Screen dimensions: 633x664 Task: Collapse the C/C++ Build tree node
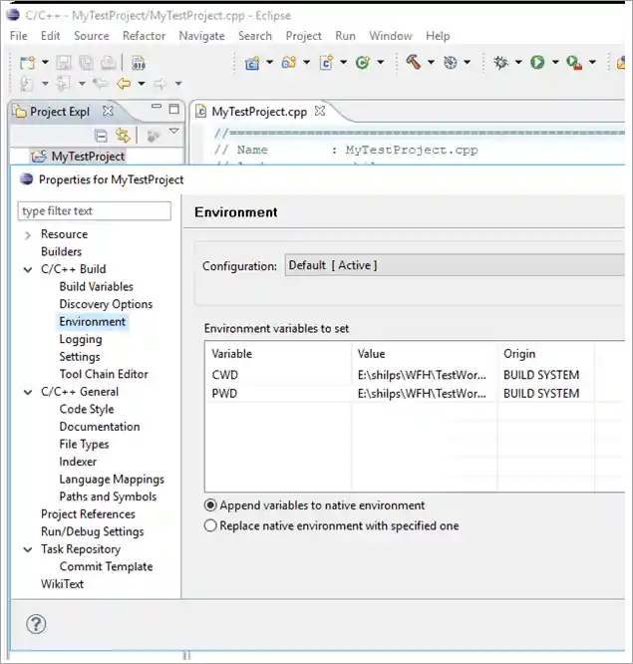28,270
